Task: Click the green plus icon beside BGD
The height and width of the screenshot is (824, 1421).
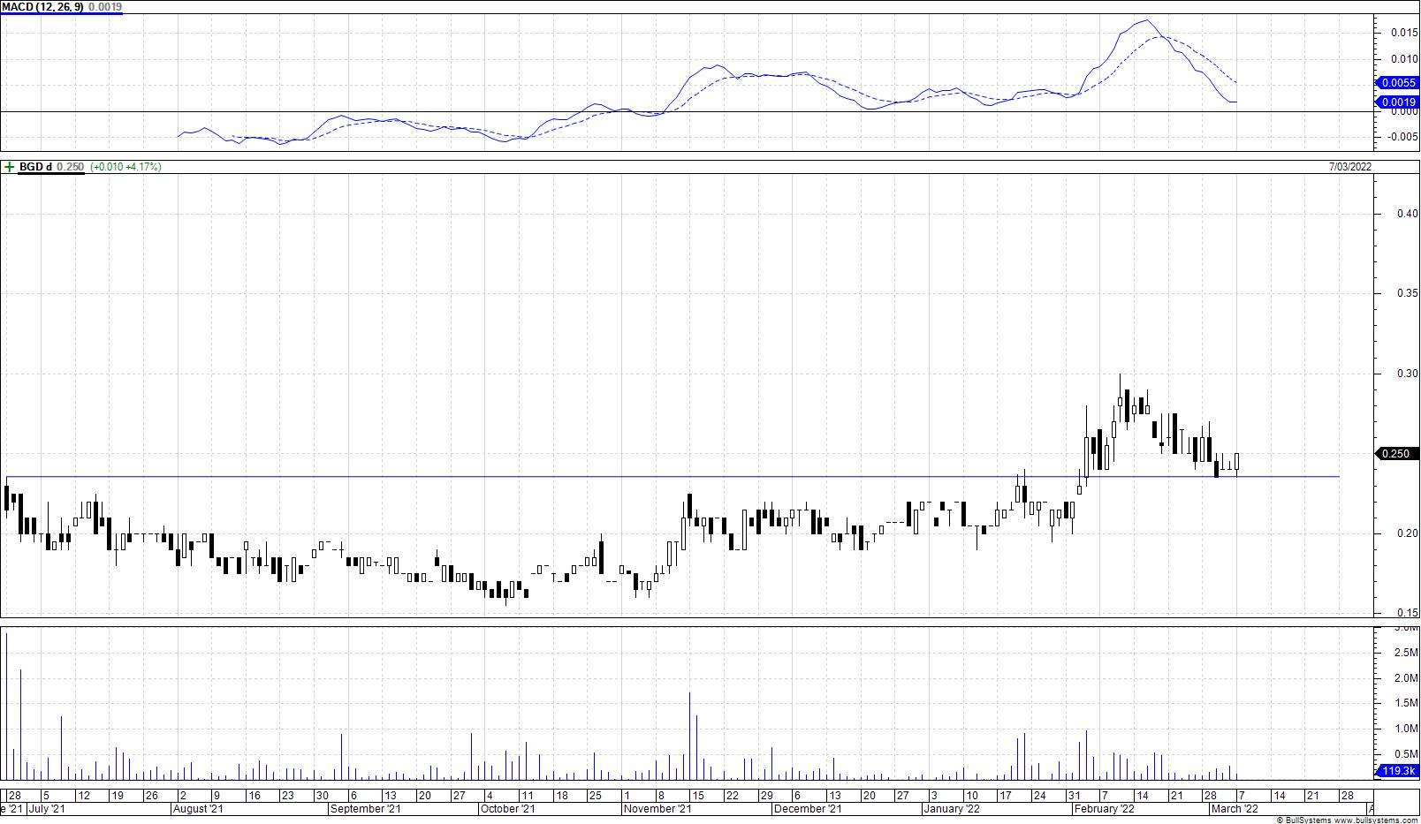Action: [9, 167]
